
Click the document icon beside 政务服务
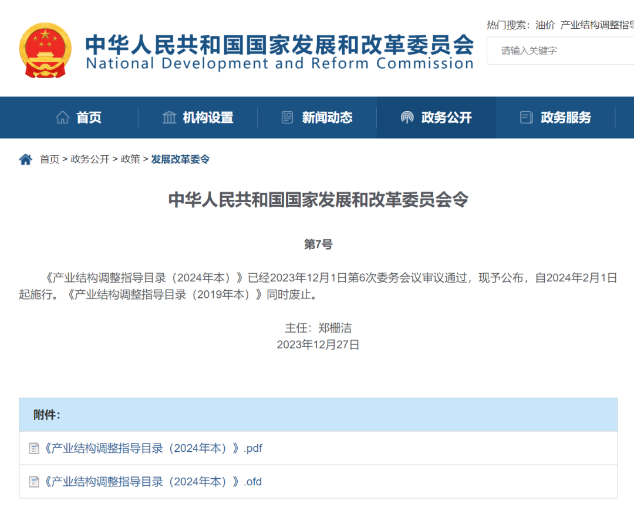526,117
